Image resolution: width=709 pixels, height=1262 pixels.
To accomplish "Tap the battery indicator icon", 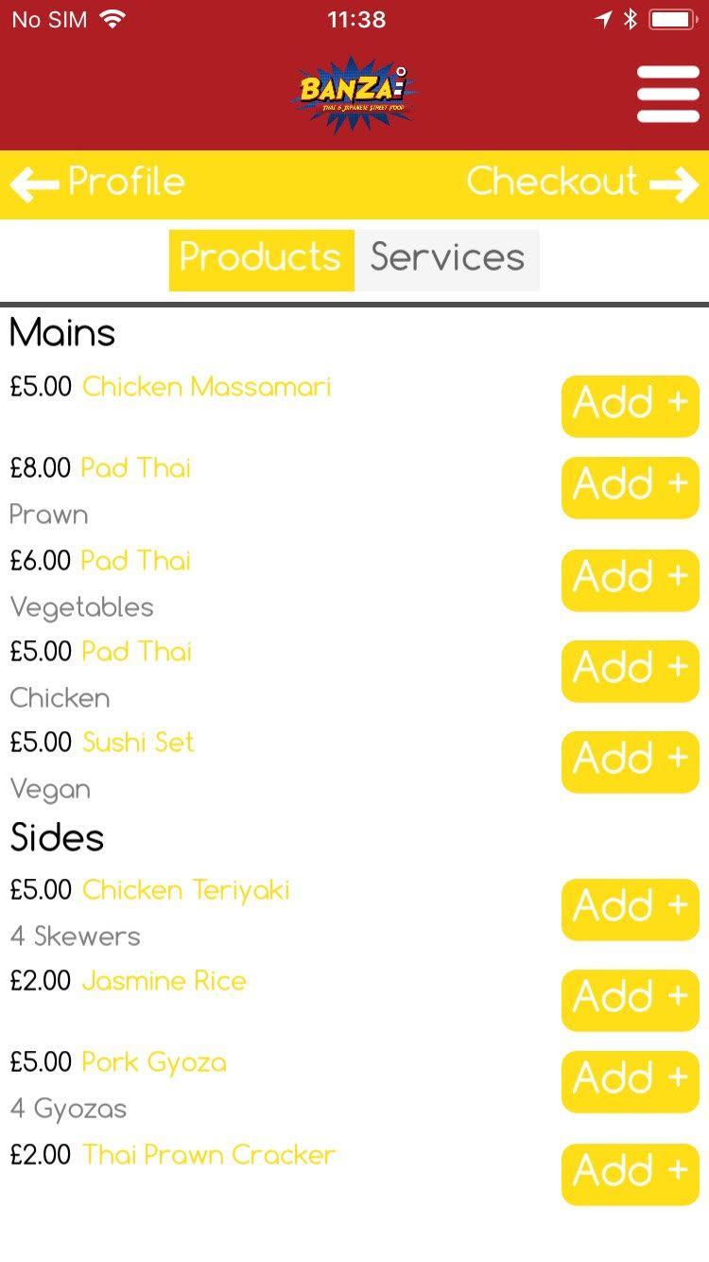I will tap(672, 20).
